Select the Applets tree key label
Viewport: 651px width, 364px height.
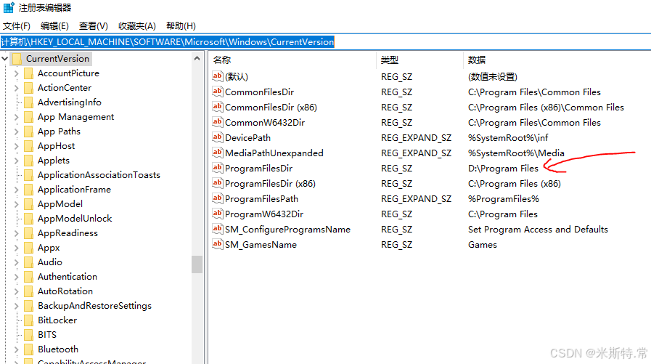[54, 161]
